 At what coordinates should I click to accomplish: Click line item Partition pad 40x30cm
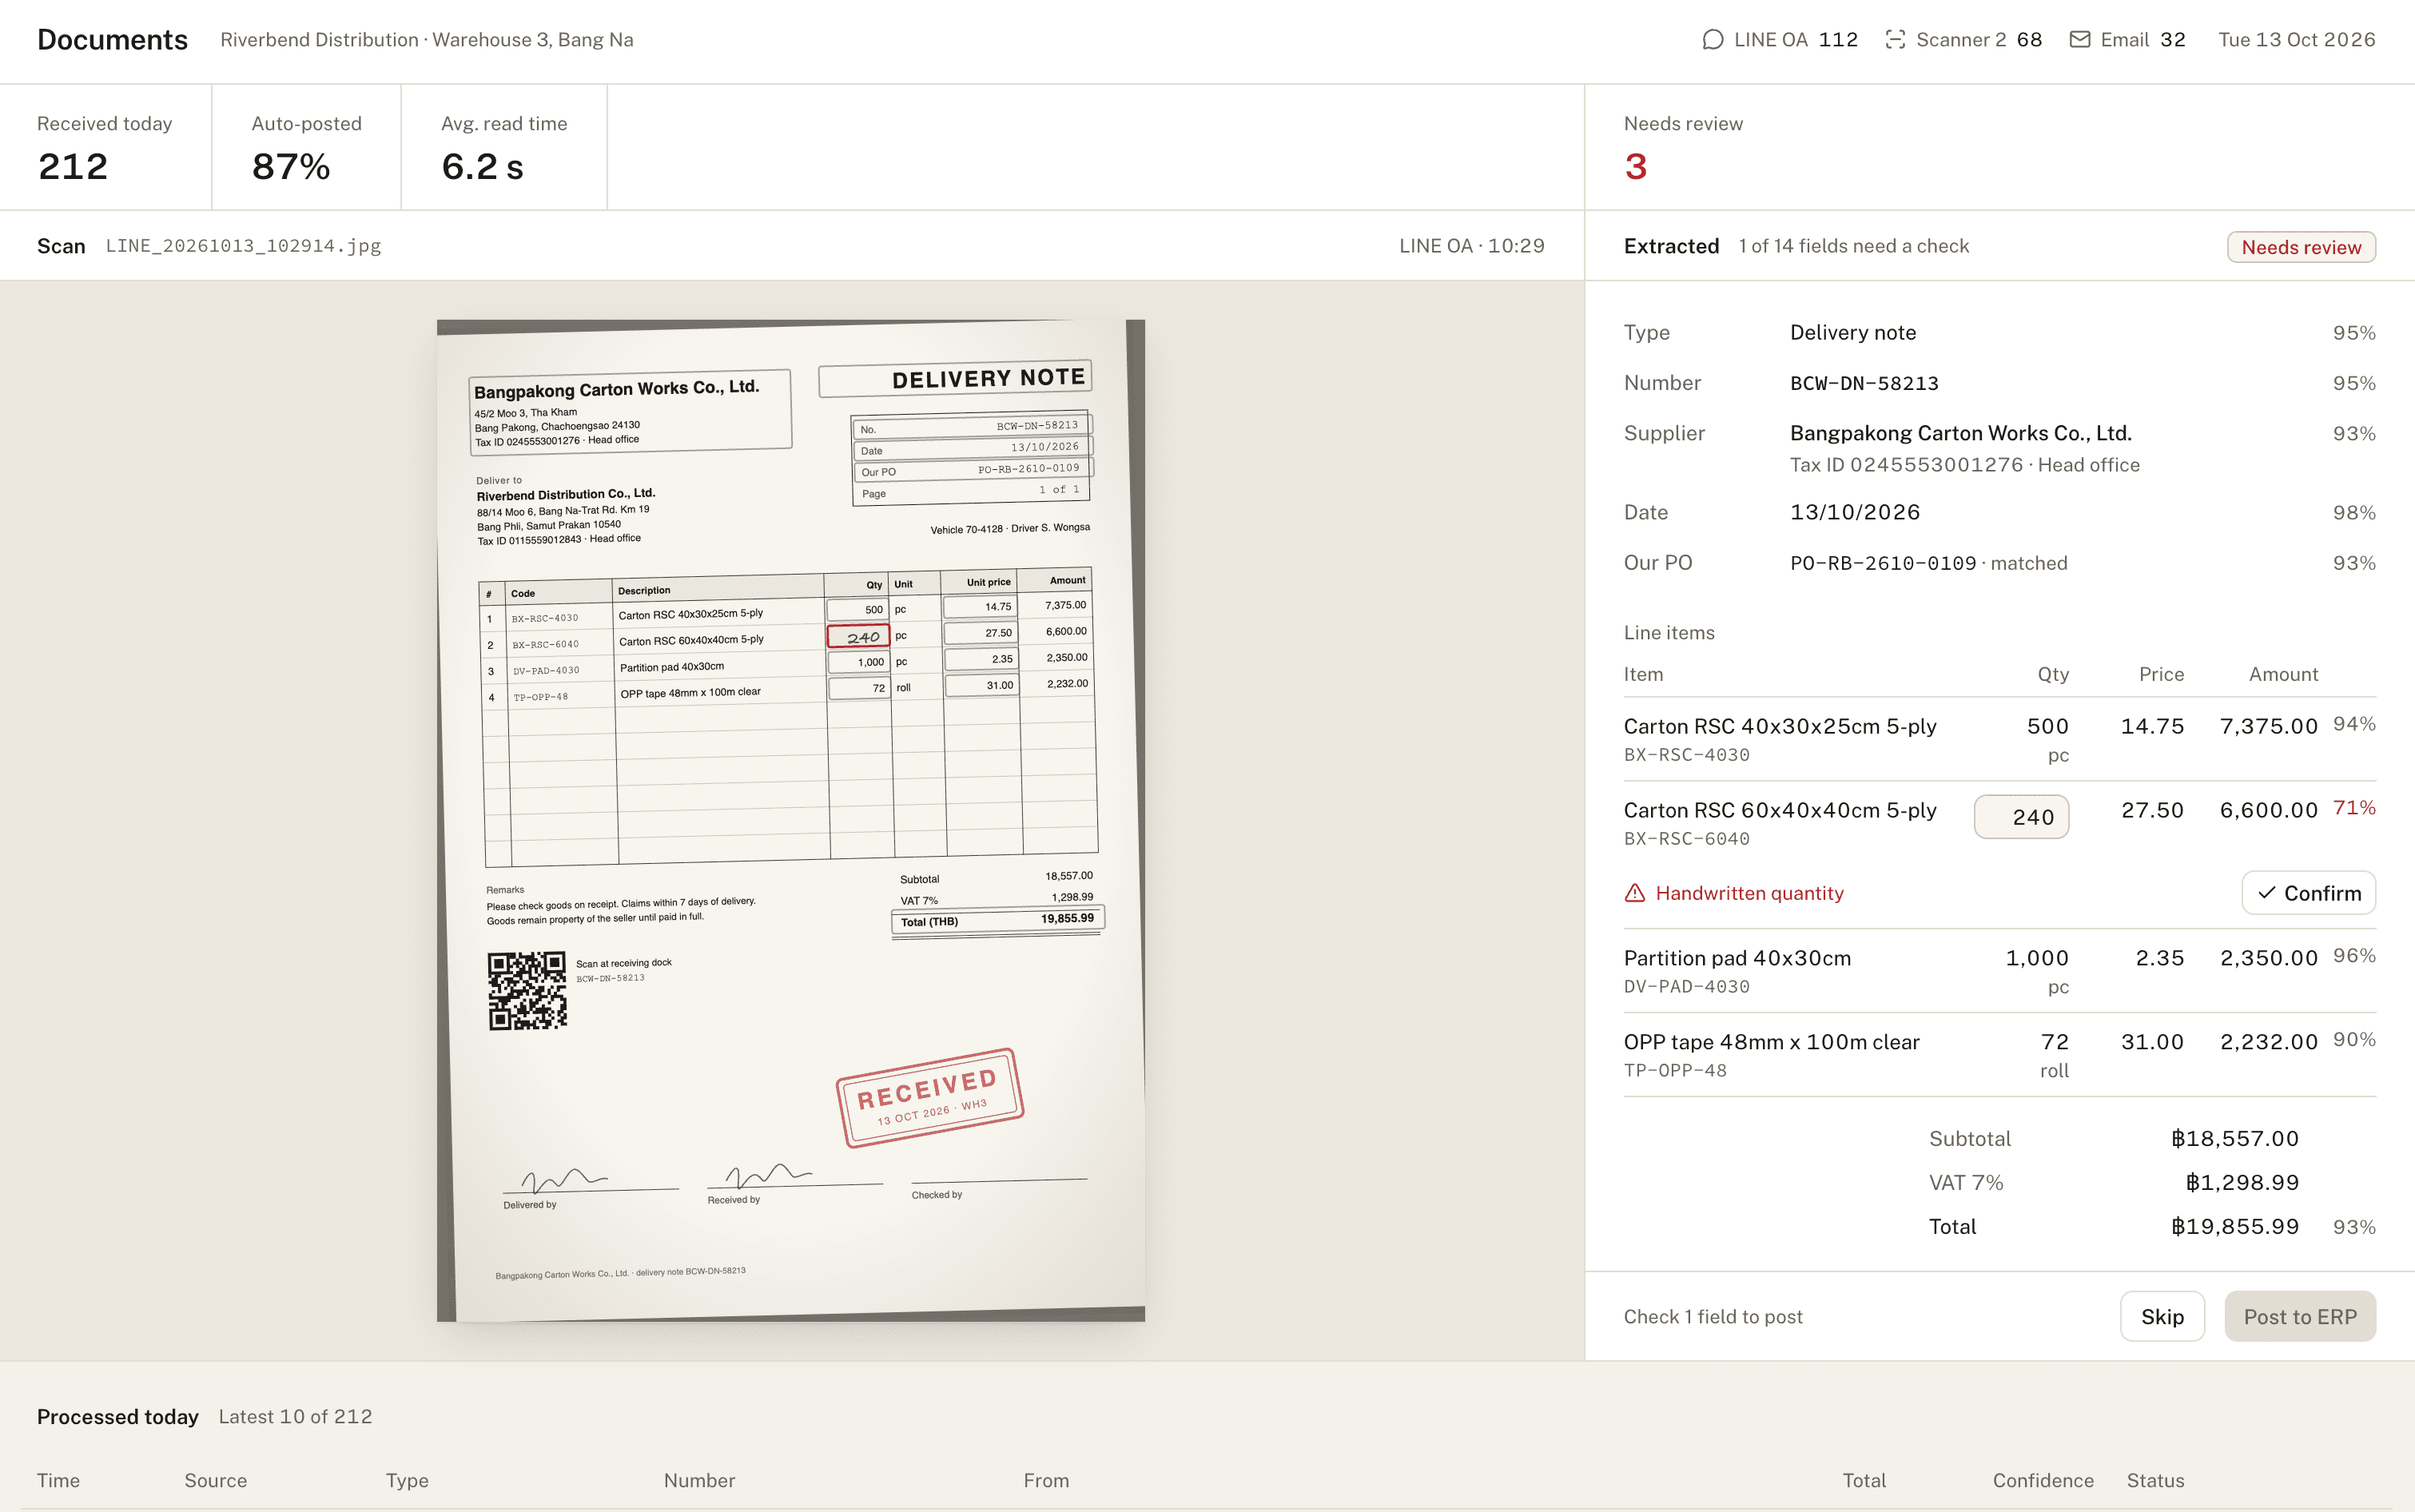point(1737,958)
